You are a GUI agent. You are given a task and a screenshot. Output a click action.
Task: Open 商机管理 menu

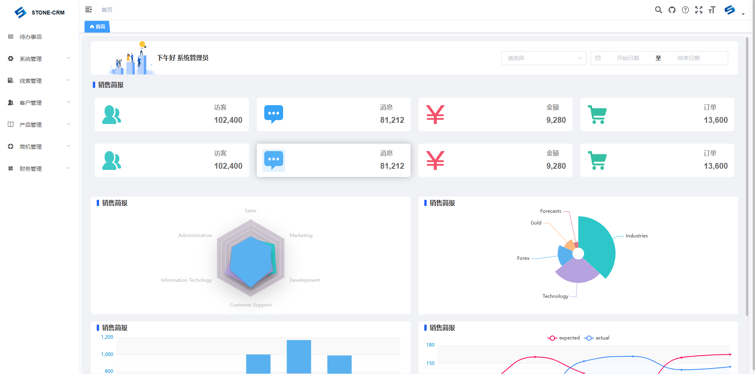pyautogui.click(x=39, y=147)
